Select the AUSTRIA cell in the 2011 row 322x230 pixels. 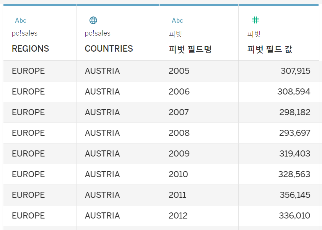pos(118,195)
